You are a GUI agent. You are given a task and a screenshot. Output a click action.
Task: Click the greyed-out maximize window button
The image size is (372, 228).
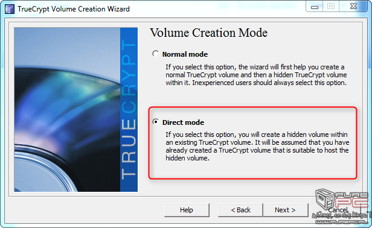point(331,7)
